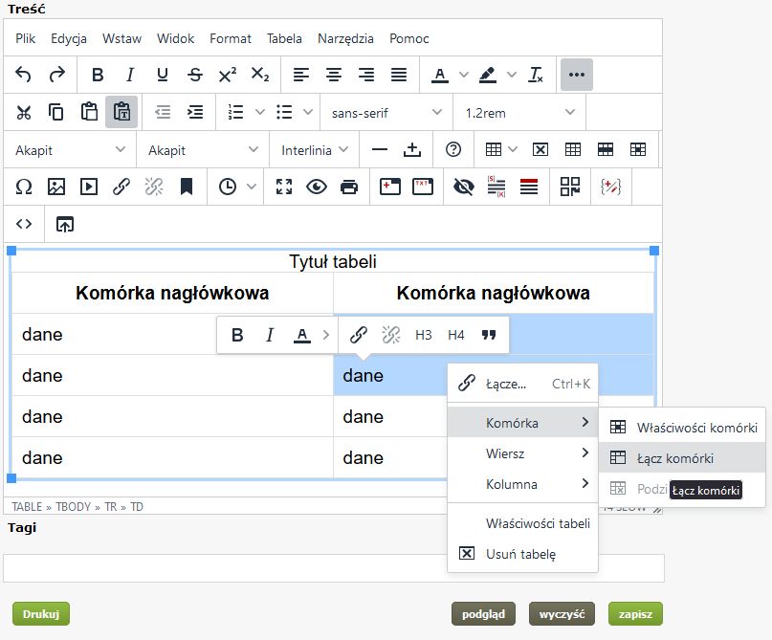Open the sans-serif font dropdown
772x640 pixels.
point(386,113)
